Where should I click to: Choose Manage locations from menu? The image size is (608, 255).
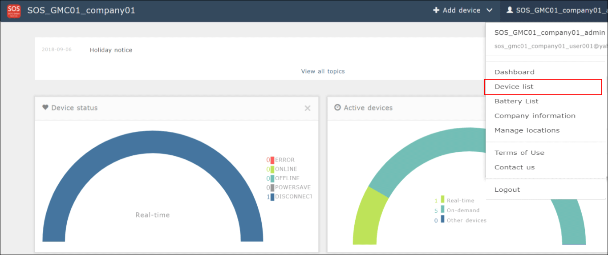click(x=527, y=130)
